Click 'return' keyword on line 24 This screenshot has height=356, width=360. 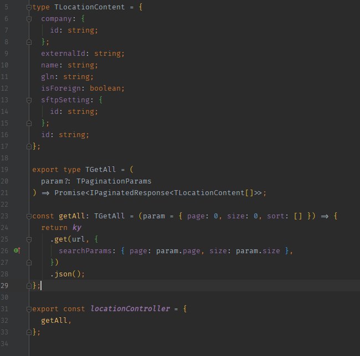[54, 228]
